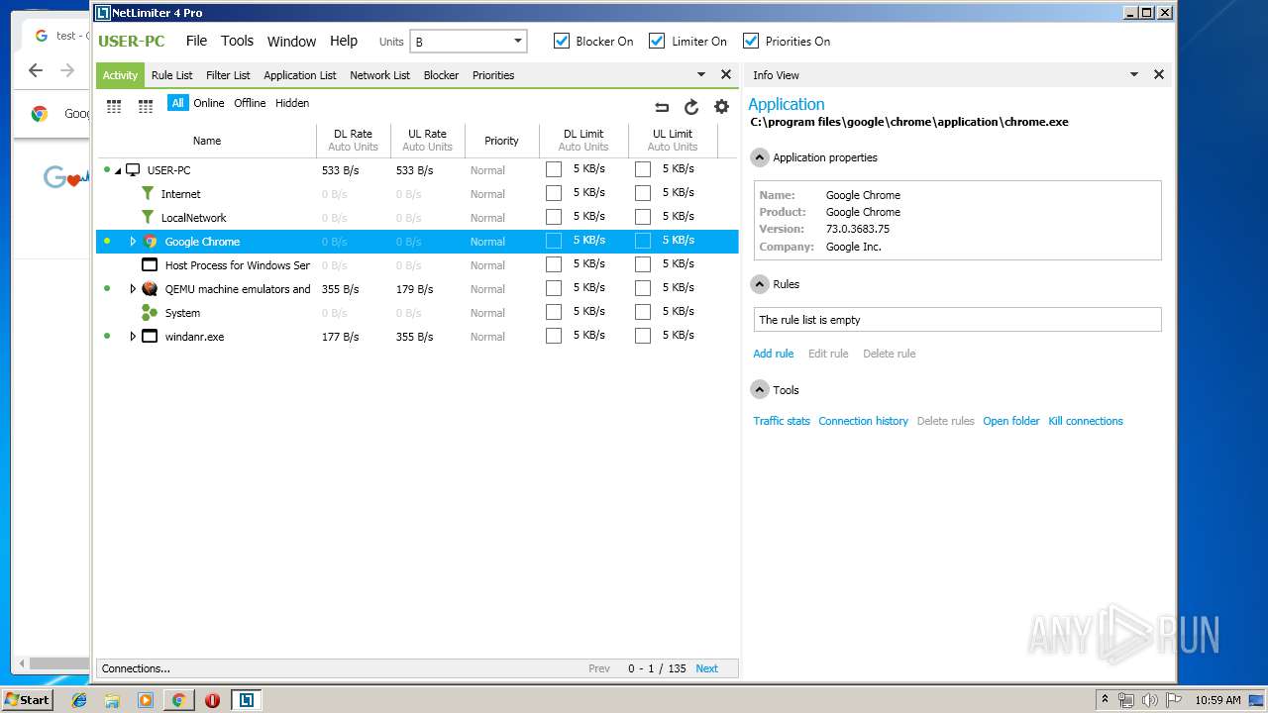
Task: Toggle the Priorities On checkbox
Action: click(751, 41)
